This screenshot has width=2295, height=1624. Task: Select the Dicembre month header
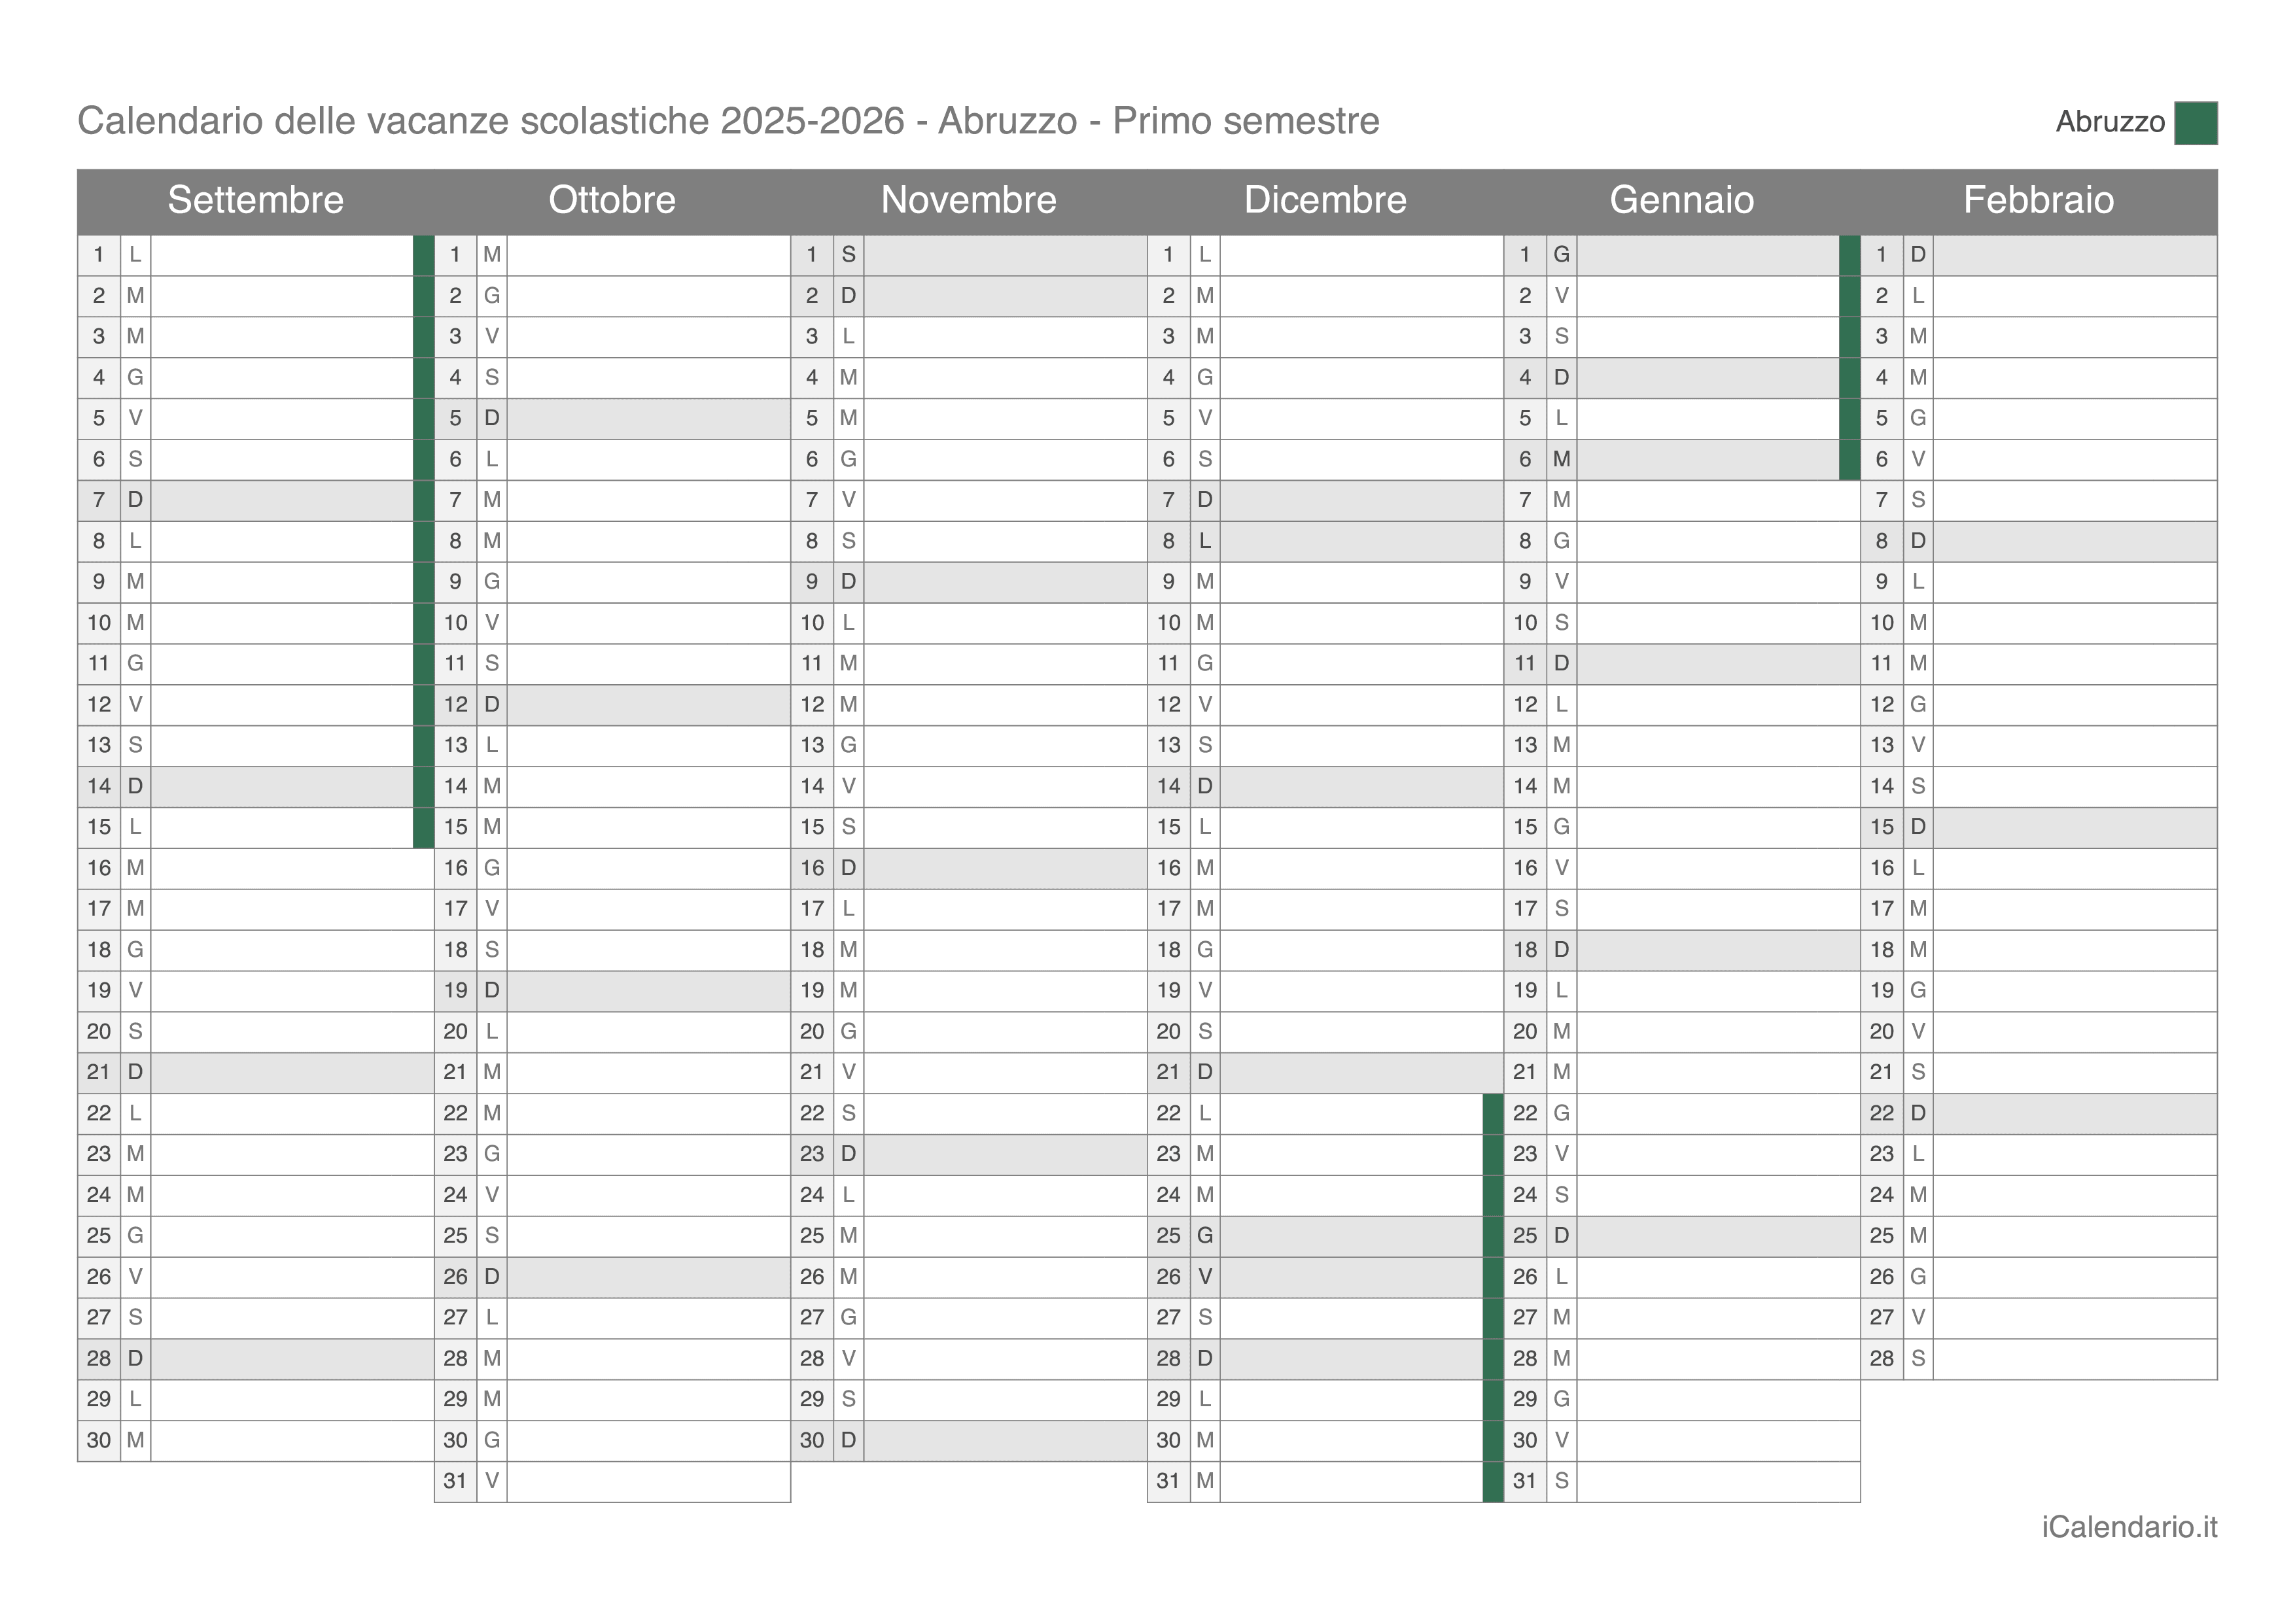click(x=1325, y=200)
